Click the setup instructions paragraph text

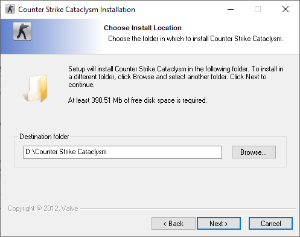point(176,77)
